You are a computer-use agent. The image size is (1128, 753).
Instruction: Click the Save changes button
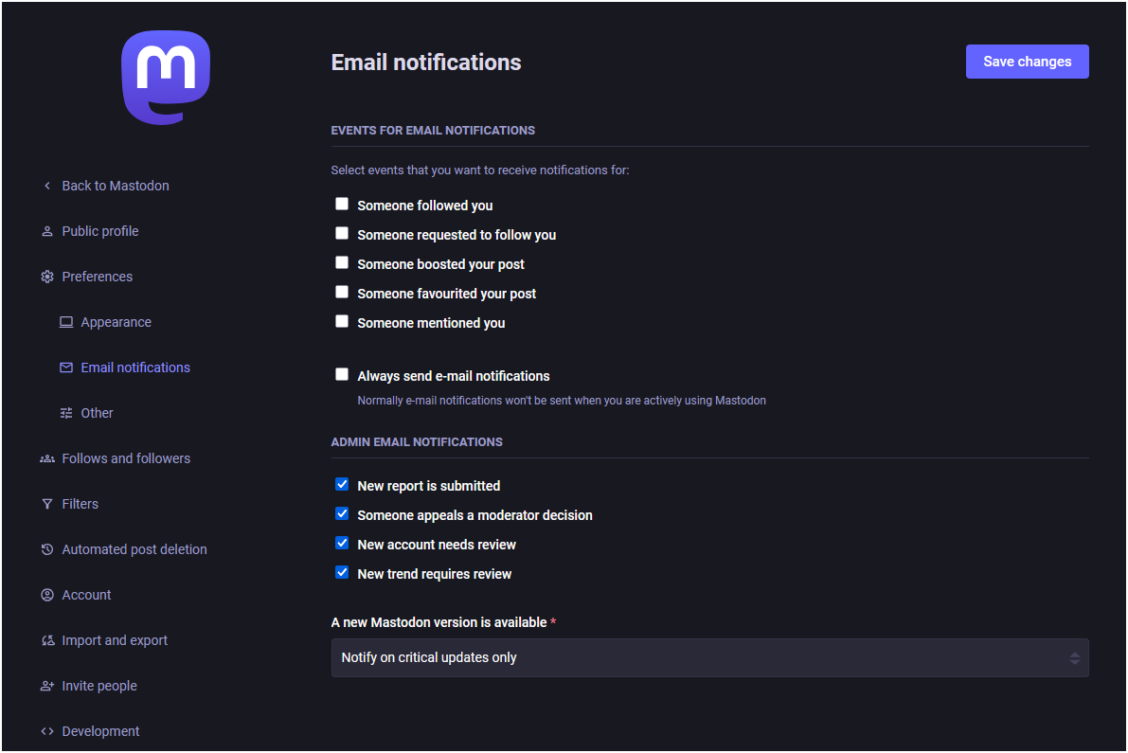(x=1027, y=62)
